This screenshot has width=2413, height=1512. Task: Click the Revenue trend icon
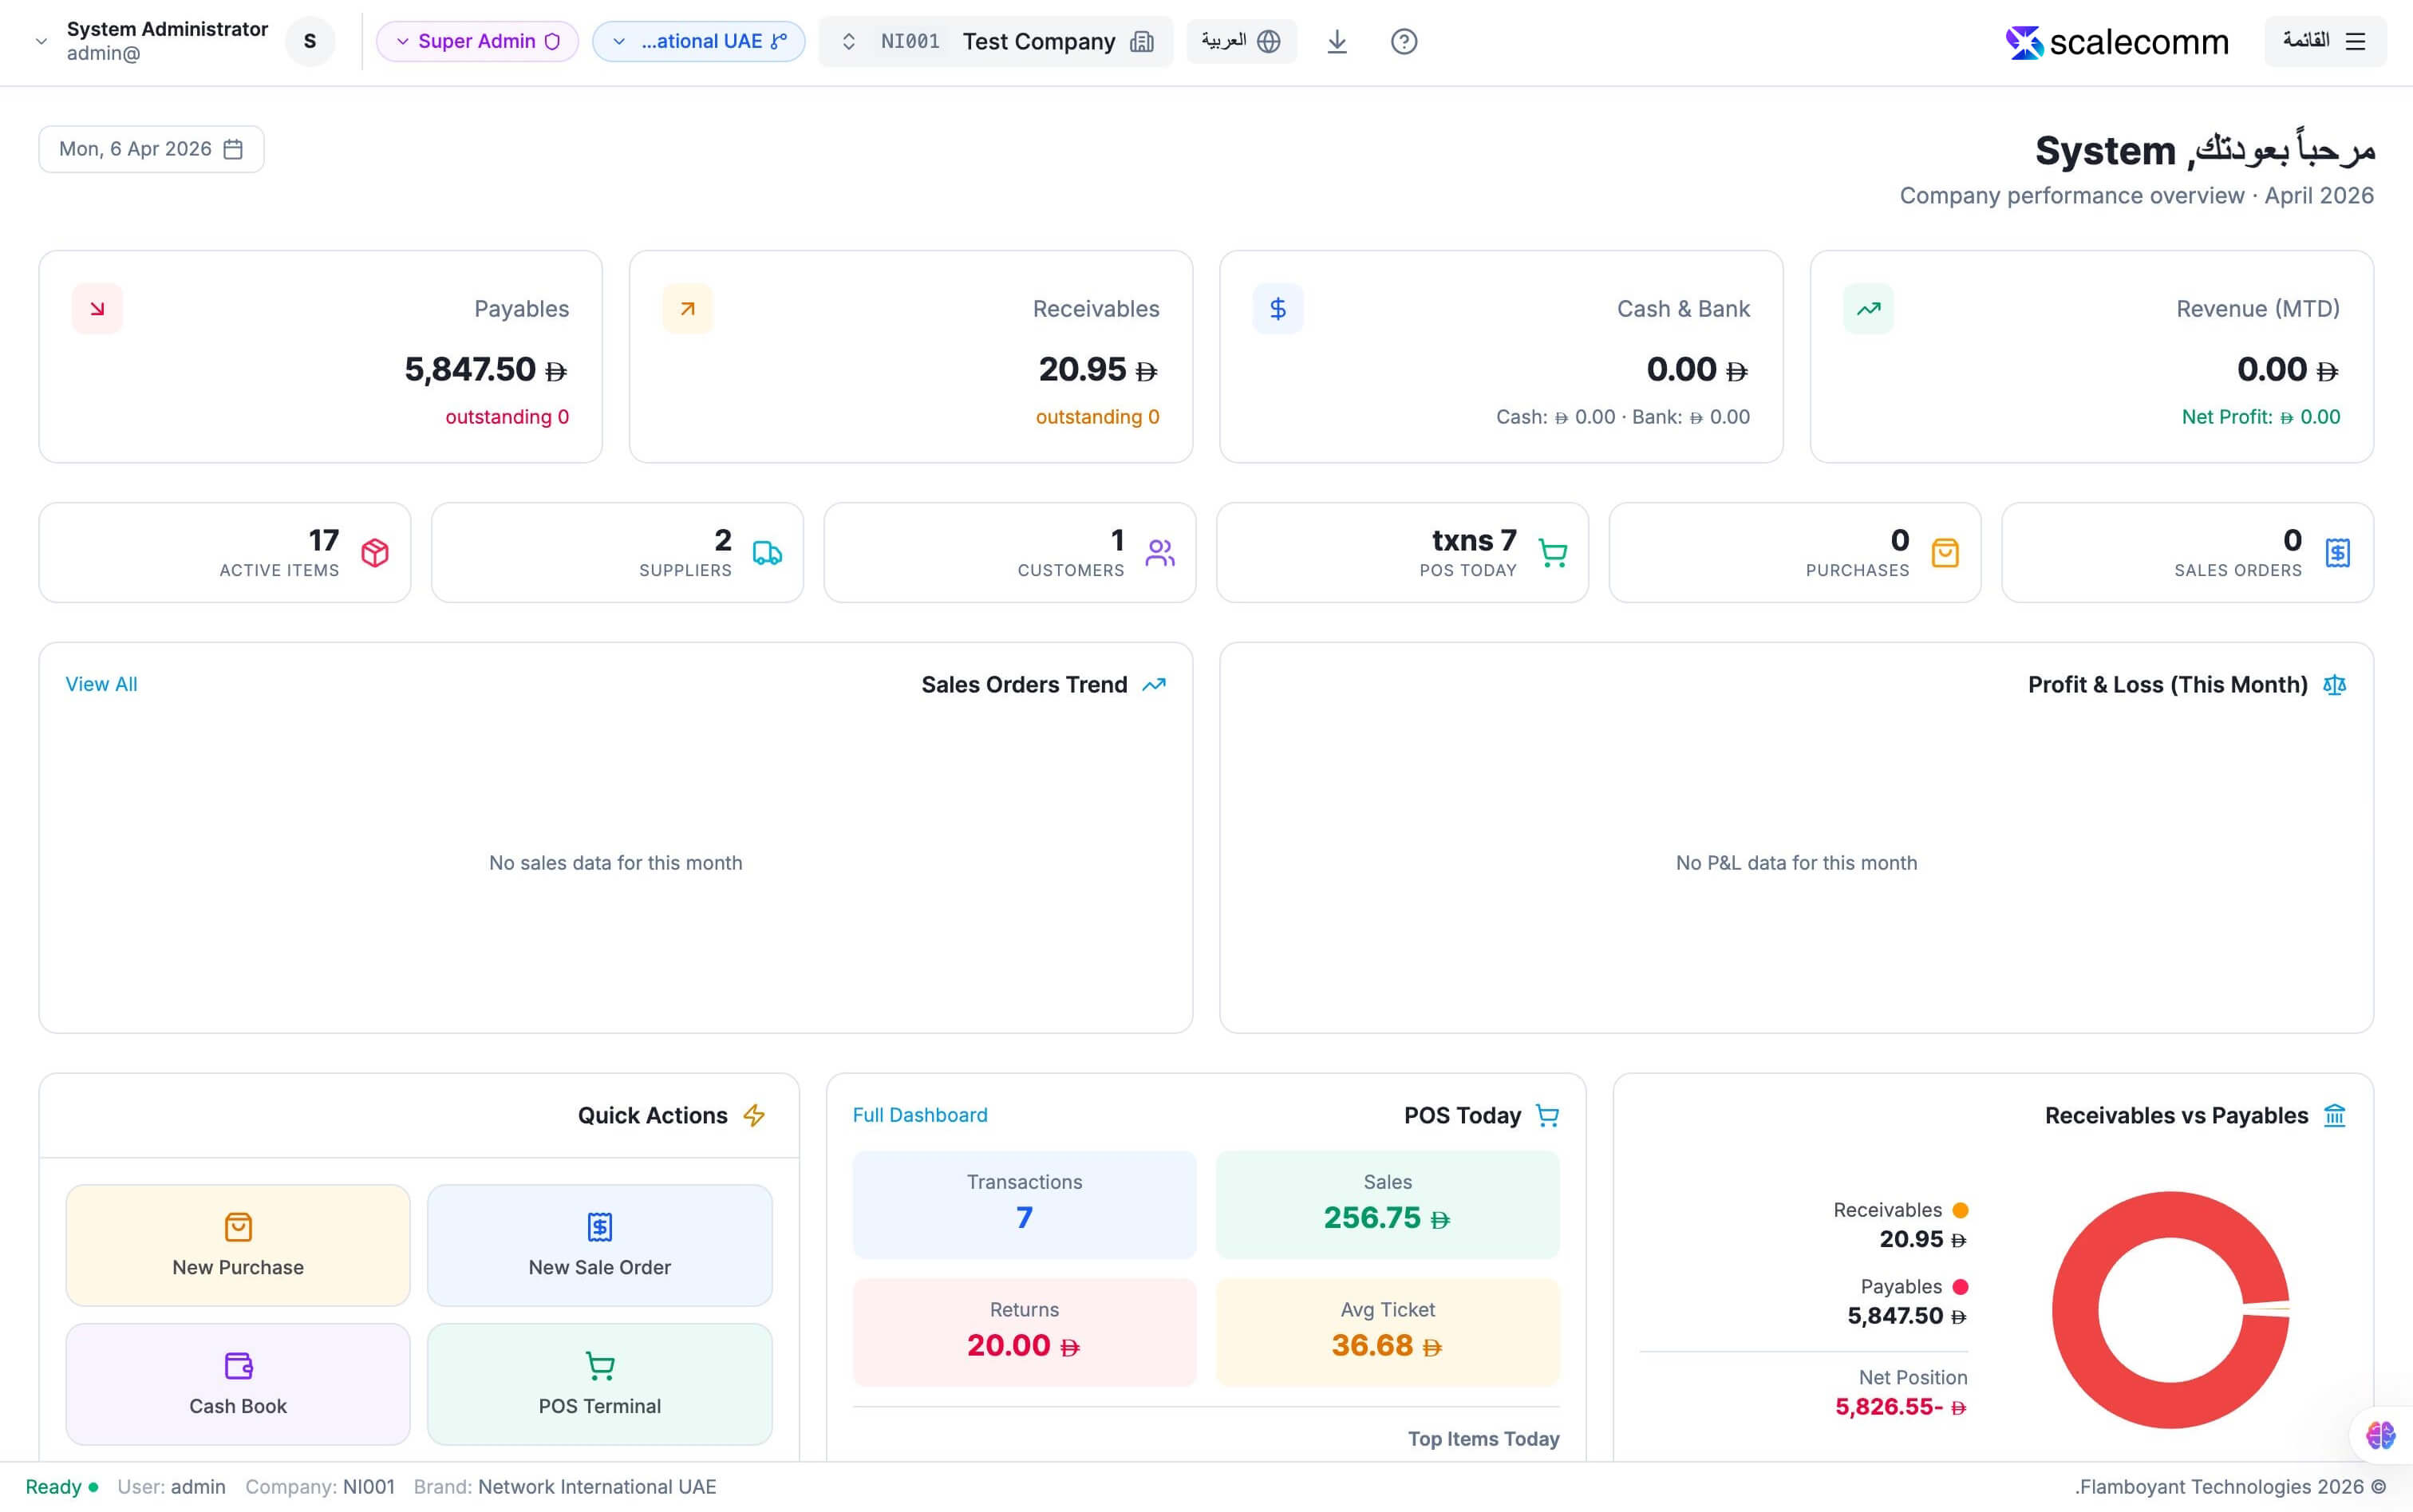pos(1868,309)
